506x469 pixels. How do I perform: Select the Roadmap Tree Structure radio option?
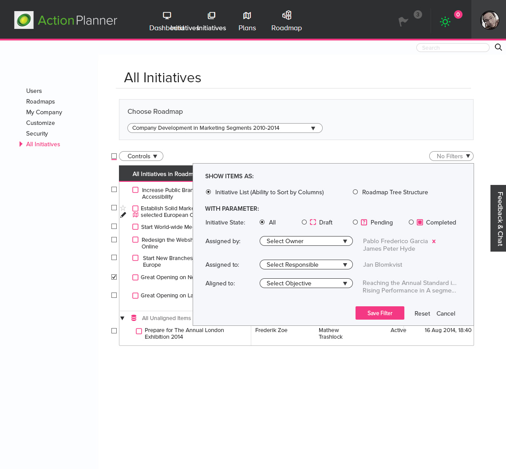click(x=355, y=192)
